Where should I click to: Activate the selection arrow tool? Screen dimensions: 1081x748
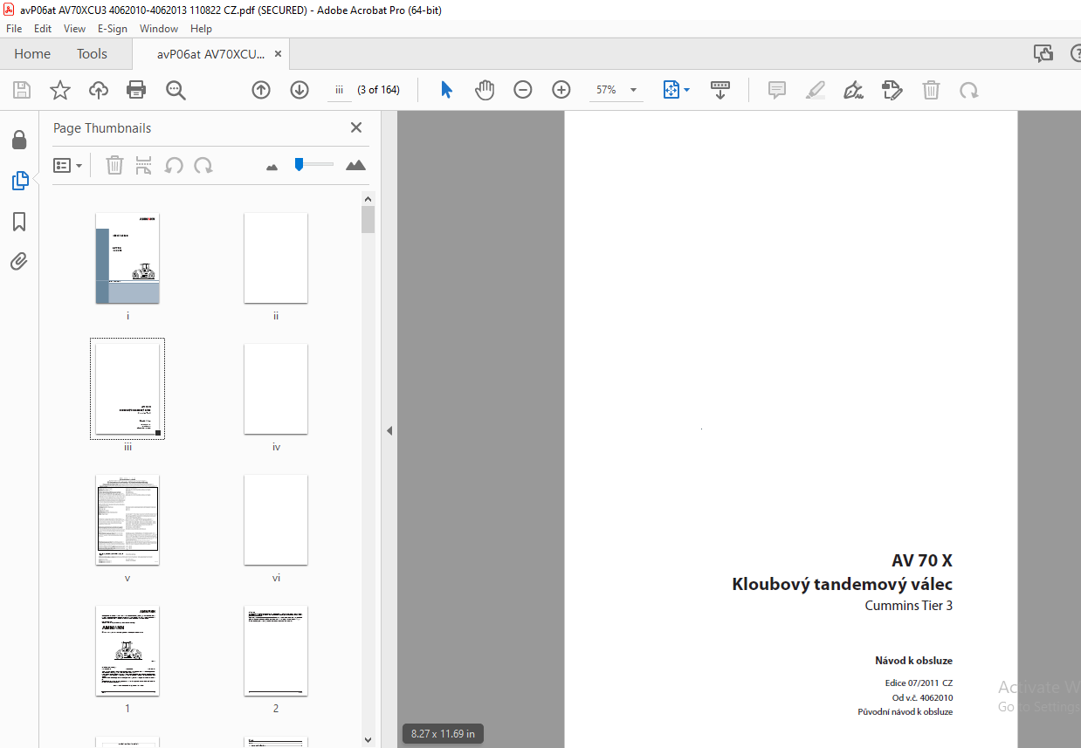pyautogui.click(x=446, y=90)
